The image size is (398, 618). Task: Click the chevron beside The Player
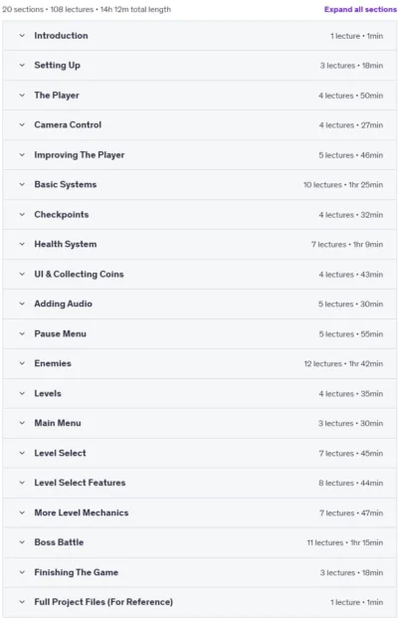(22, 95)
